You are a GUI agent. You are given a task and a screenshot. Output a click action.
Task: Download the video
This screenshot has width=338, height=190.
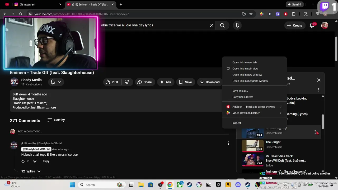(x=210, y=82)
